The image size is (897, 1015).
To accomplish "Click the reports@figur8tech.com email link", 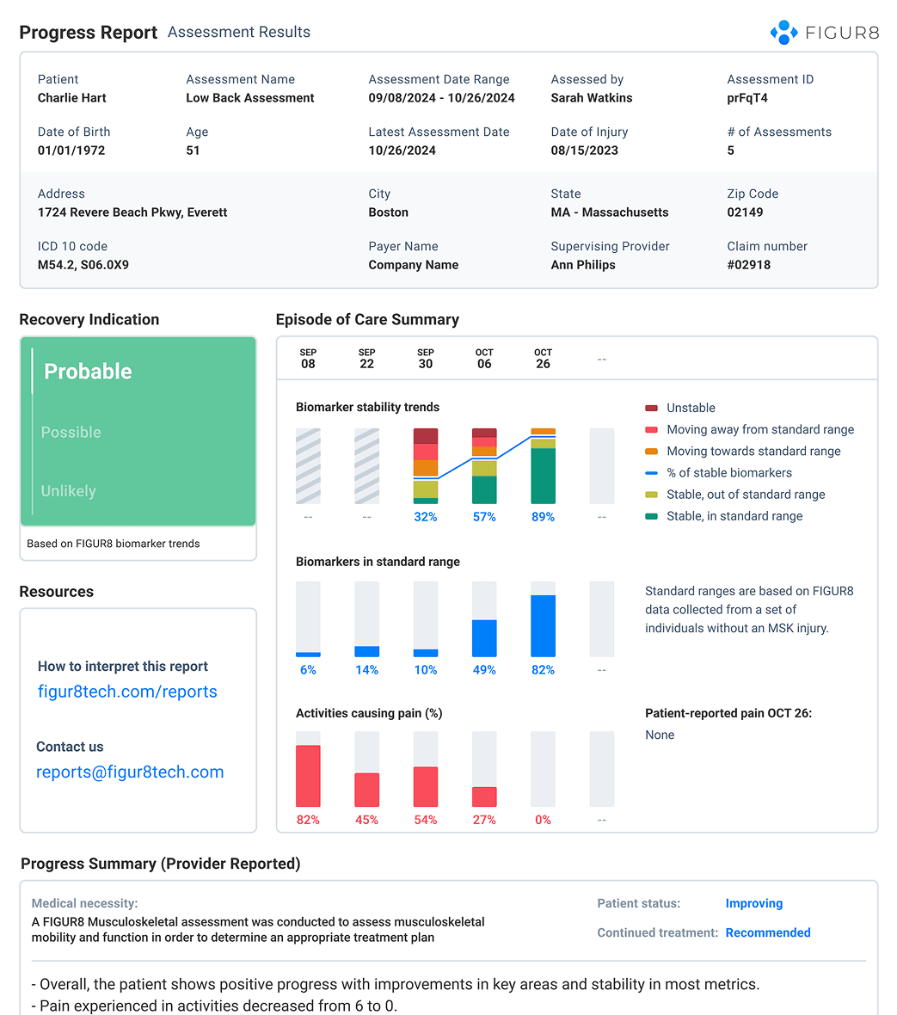I will click(x=130, y=772).
